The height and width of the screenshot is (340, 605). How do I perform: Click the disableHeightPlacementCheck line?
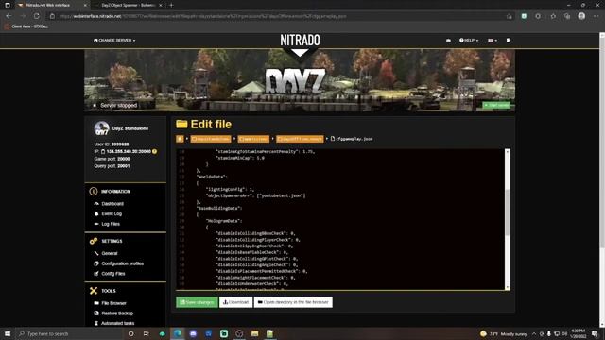click(255, 277)
